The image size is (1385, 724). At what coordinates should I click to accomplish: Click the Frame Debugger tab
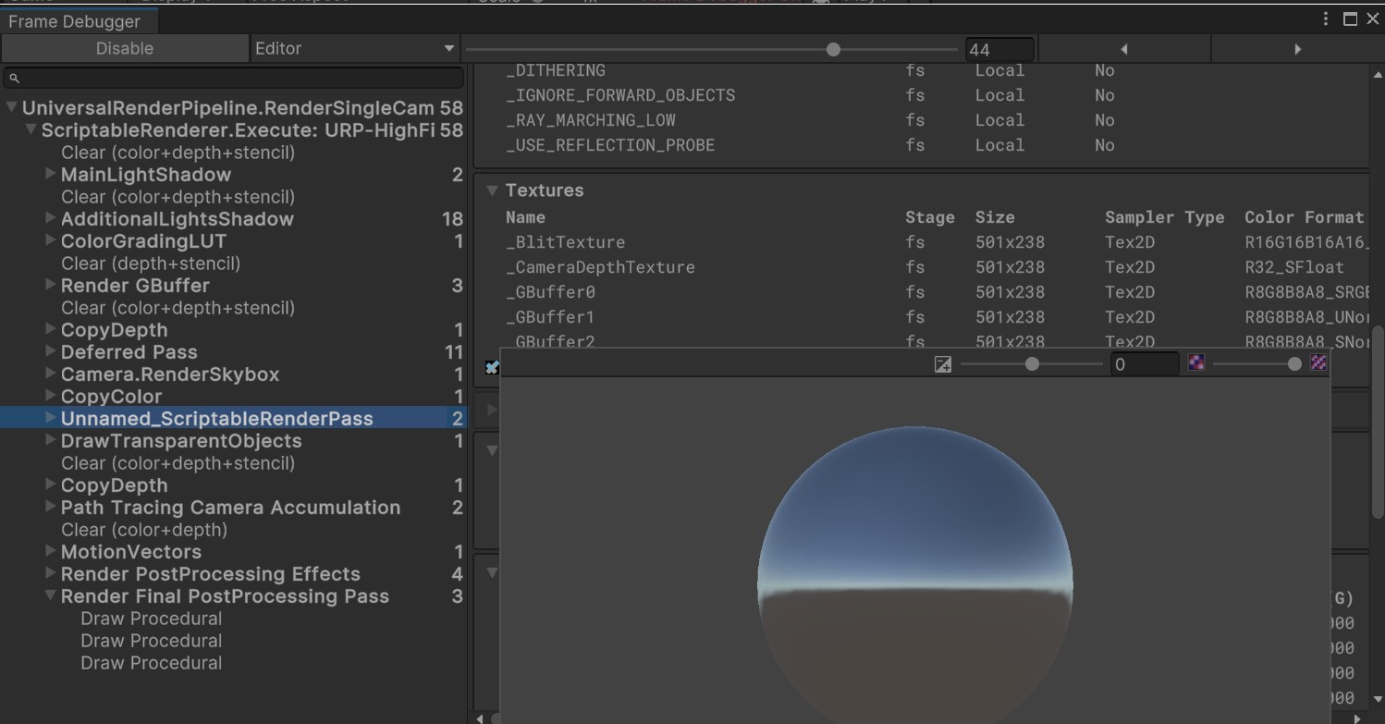tap(76, 20)
